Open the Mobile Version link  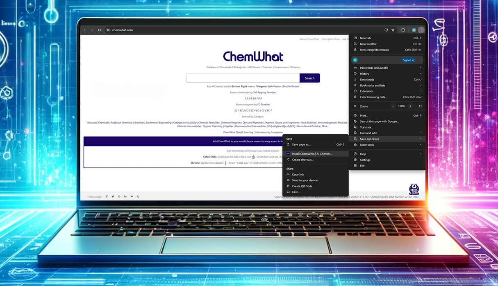[x=291, y=87]
